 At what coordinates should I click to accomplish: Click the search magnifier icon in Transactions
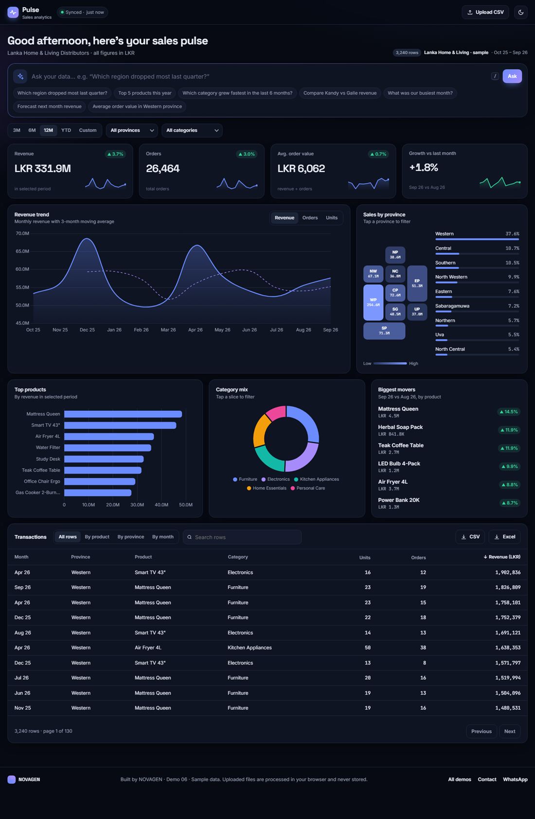(x=190, y=537)
